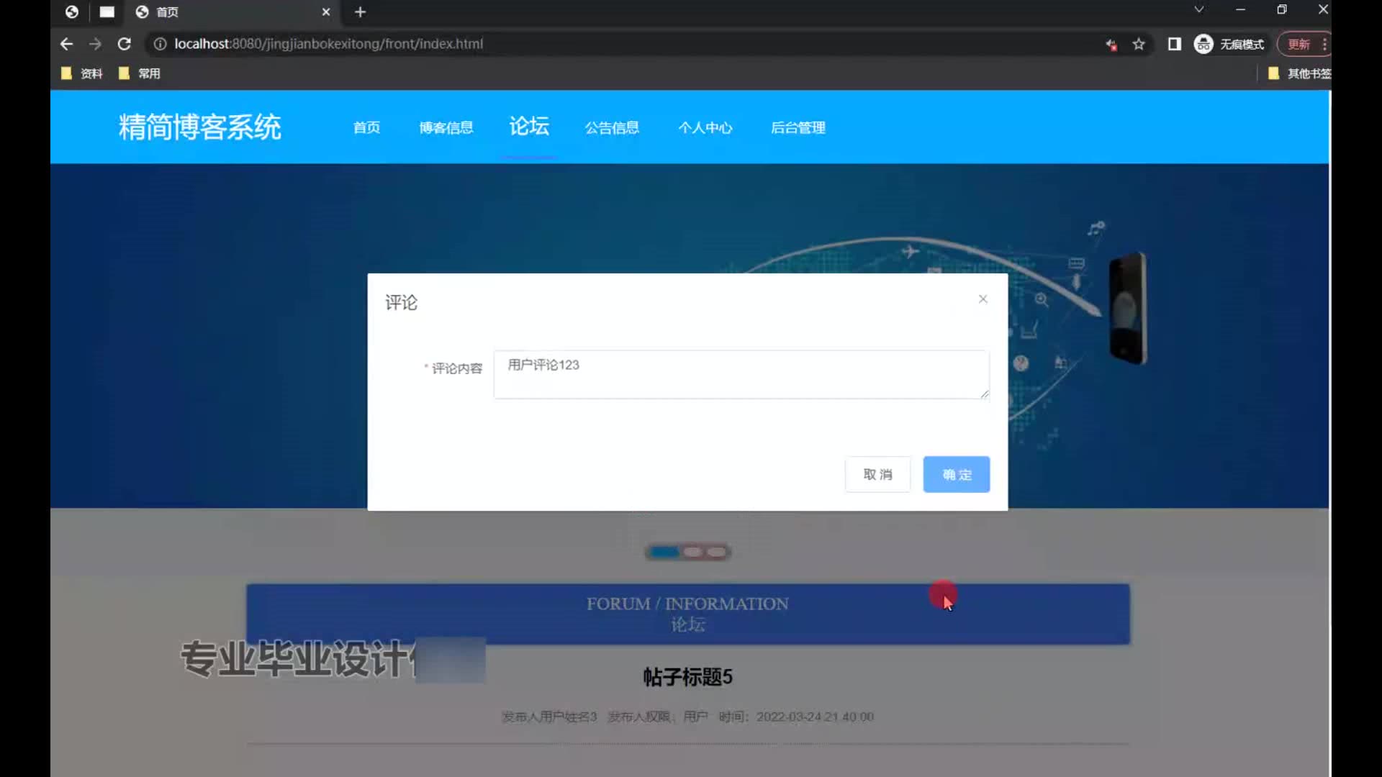The width and height of the screenshot is (1382, 777).
Task: Go to the 博客信息 menu item
Action: 446,128
